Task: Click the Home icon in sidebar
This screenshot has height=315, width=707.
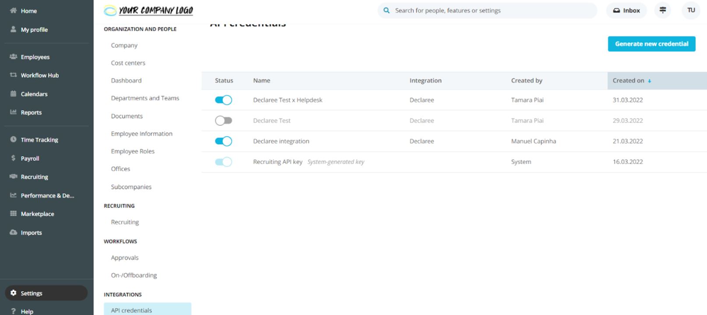Action: pos(13,10)
